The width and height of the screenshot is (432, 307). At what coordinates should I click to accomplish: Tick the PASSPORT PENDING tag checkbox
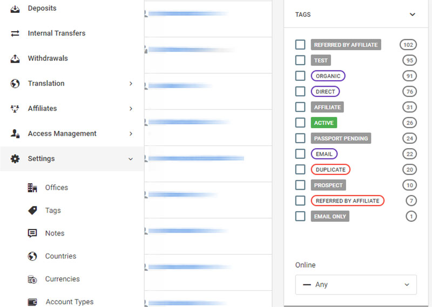[x=300, y=138]
